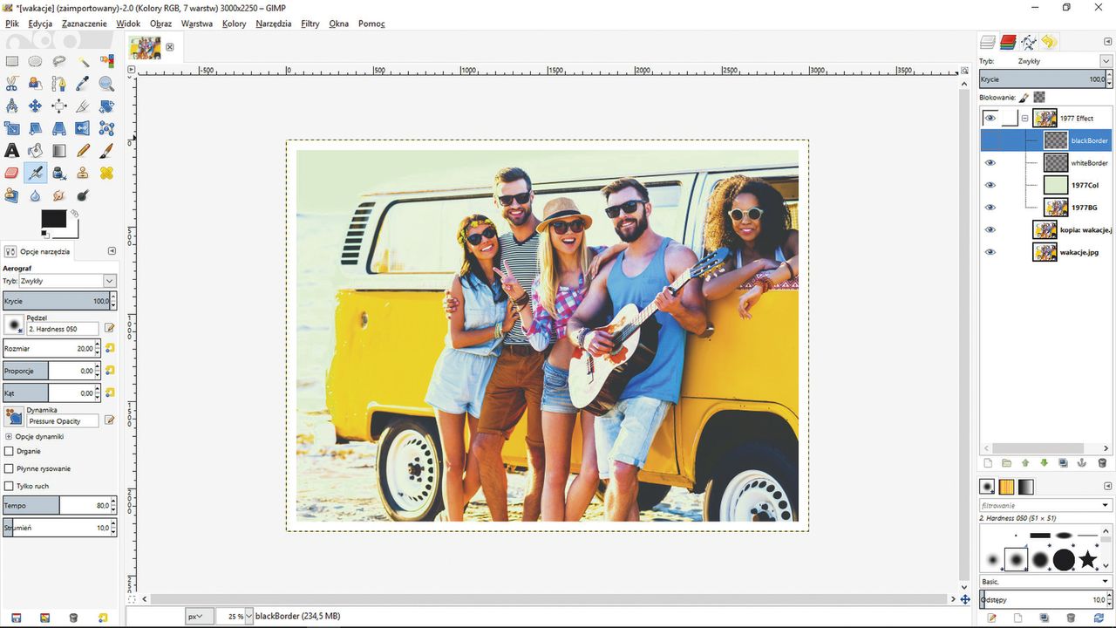Open the zoom percentage dropdown
1116x628 pixels.
(249, 617)
